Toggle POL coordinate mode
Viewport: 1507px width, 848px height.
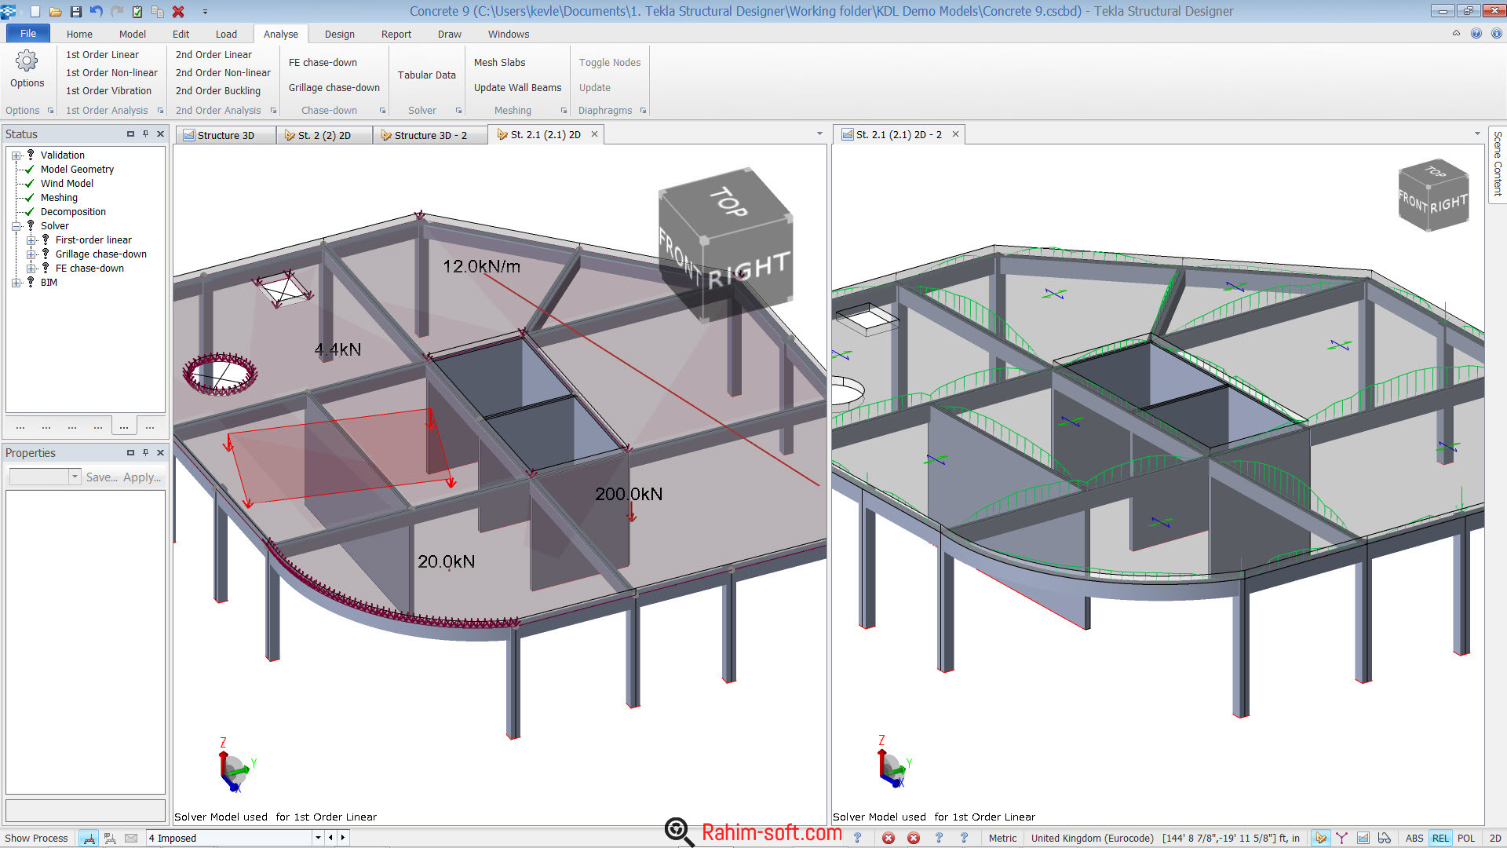[1465, 838]
